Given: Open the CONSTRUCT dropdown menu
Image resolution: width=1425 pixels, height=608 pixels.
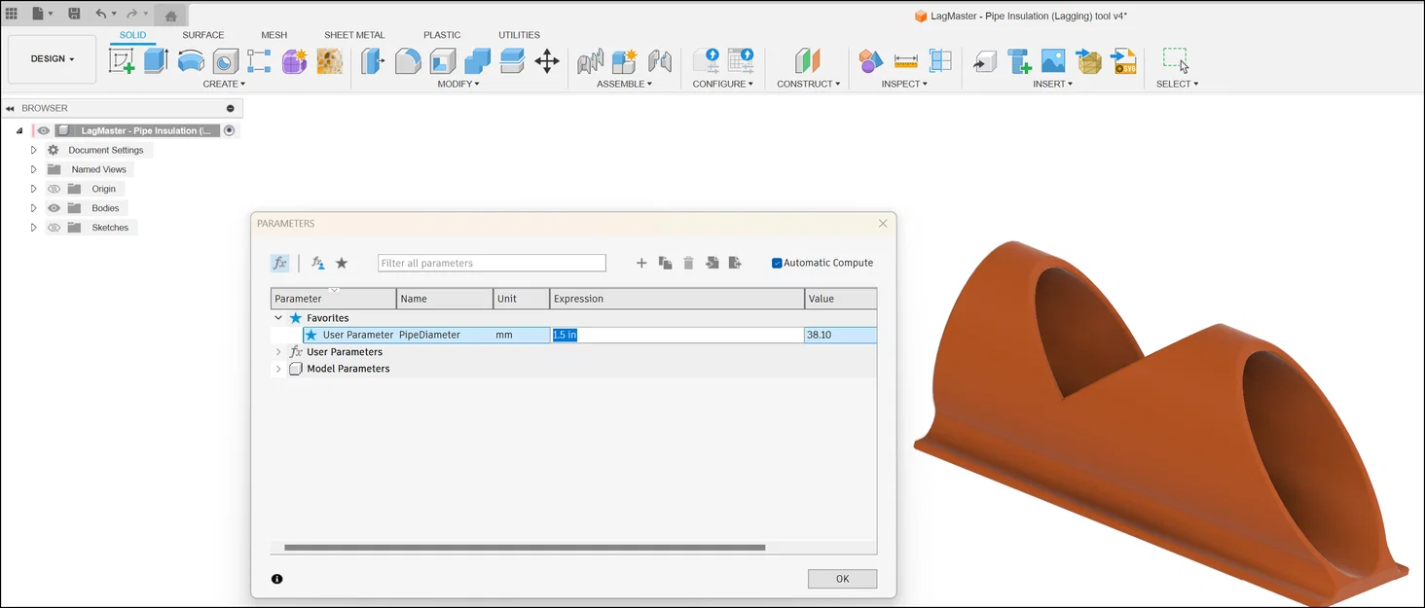Looking at the screenshot, I should point(808,84).
